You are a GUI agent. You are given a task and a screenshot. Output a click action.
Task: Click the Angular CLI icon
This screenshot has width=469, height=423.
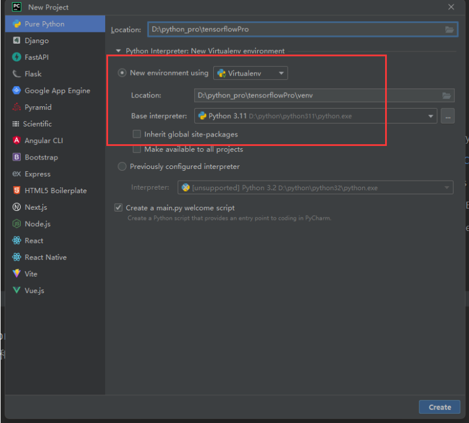pyautogui.click(x=17, y=140)
